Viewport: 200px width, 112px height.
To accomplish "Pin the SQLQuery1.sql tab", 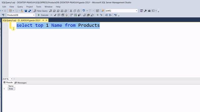I will (x=43, y=20).
